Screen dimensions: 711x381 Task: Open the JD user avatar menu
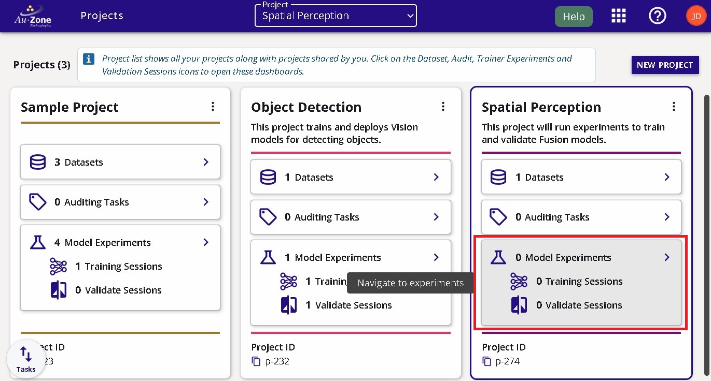click(696, 16)
